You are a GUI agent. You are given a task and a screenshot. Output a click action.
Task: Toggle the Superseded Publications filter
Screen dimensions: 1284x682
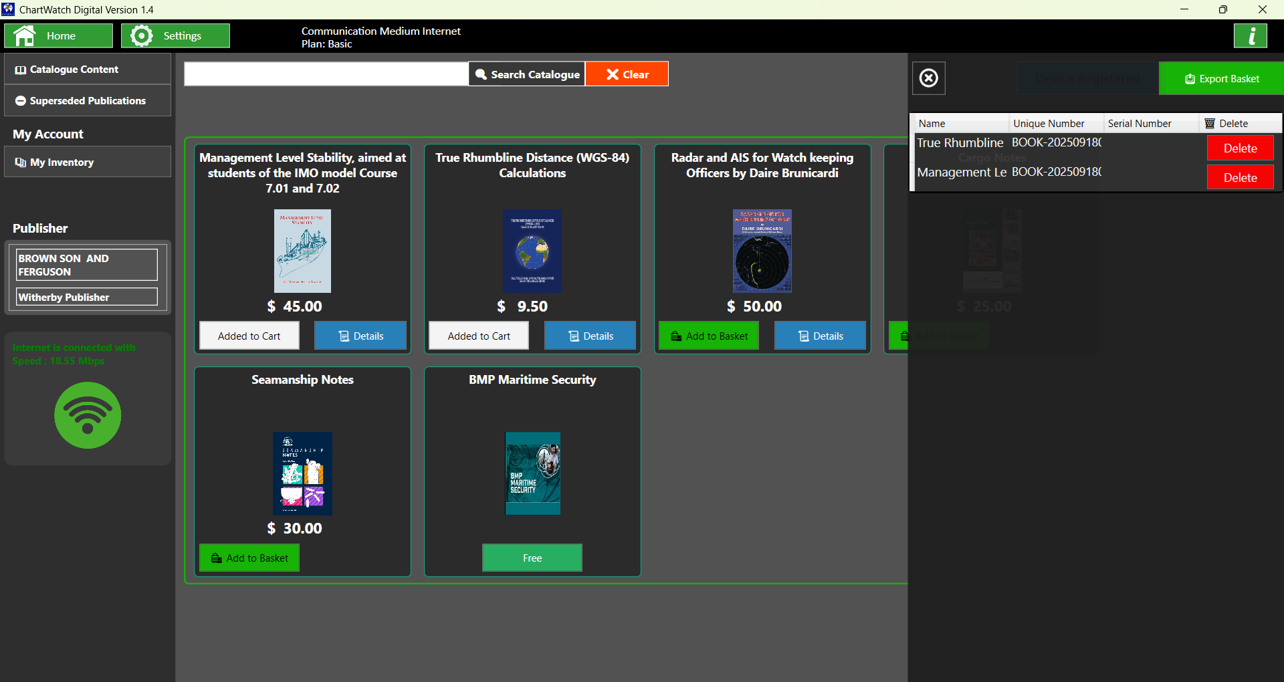tap(87, 100)
